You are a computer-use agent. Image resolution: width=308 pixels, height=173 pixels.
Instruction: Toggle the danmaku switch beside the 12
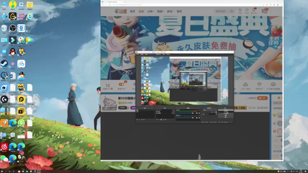coord(121,84)
